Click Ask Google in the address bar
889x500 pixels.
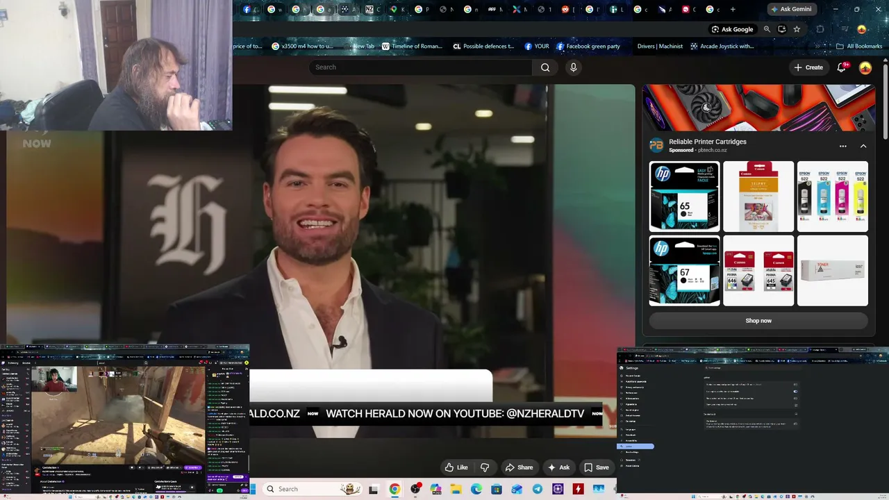click(733, 29)
